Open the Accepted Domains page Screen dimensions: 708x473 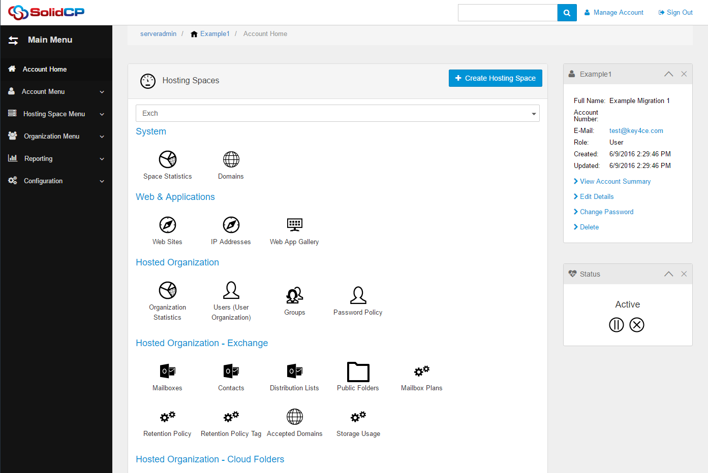(x=294, y=422)
